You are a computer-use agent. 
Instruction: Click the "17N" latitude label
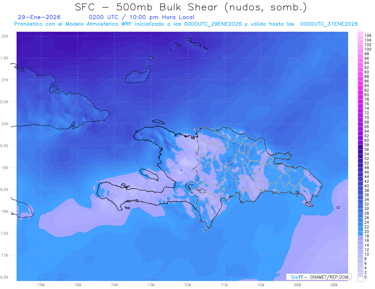tap(5, 255)
